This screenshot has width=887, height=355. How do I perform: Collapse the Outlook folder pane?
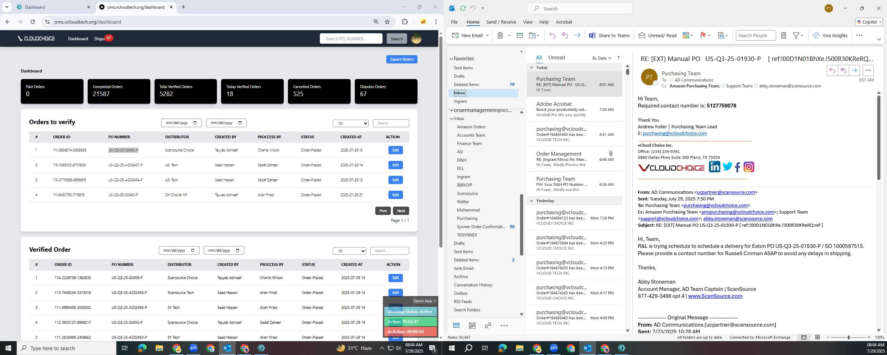(x=521, y=52)
